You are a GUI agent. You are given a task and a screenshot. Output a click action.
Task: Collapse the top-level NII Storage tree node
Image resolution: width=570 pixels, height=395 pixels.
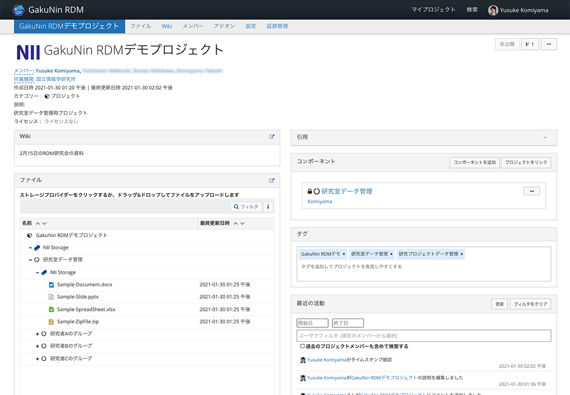pyautogui.click(x=30, y=248)
